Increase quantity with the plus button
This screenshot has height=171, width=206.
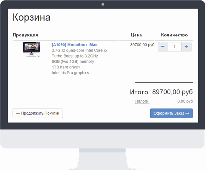point(186,47)
